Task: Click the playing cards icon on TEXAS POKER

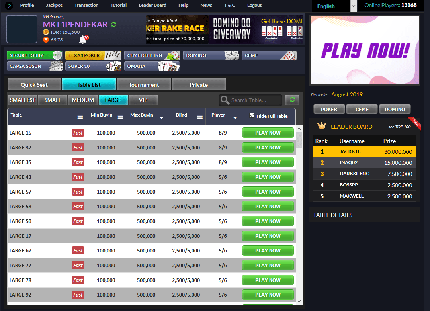Action: click(113, 55)
